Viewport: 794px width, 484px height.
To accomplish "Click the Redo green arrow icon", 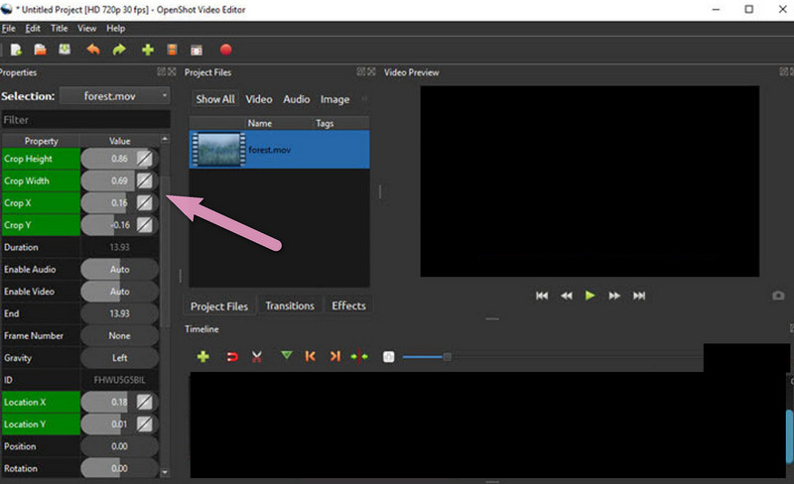I will point(119,50).
